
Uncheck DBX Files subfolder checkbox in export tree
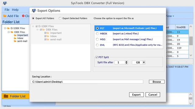click(x=41, y=30)
